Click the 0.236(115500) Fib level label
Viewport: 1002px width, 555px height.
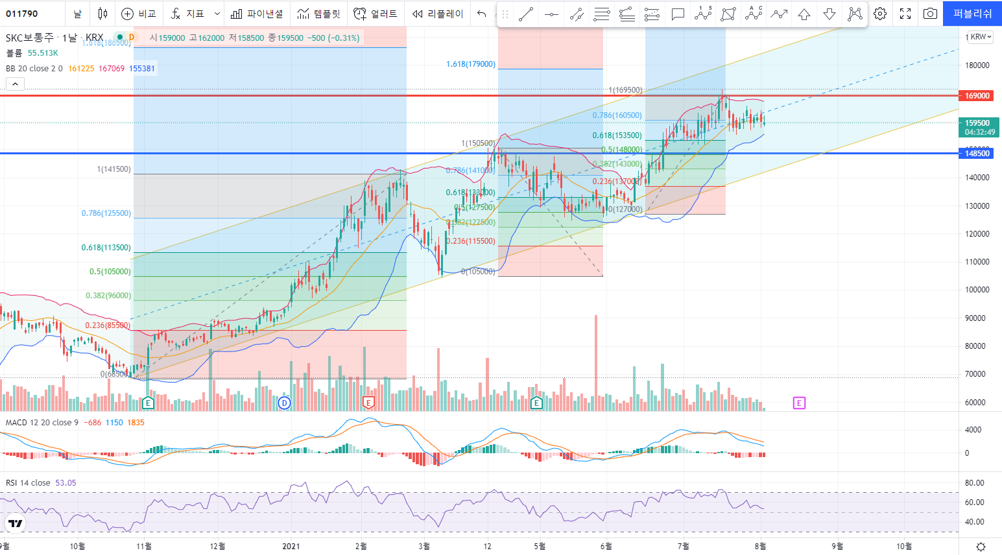tap(471, 241)
